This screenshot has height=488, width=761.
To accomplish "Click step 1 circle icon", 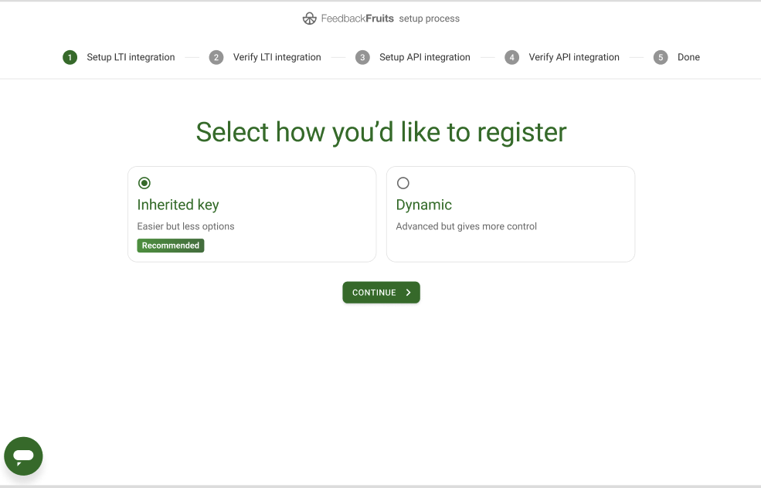I will click(x=70, y=57).
